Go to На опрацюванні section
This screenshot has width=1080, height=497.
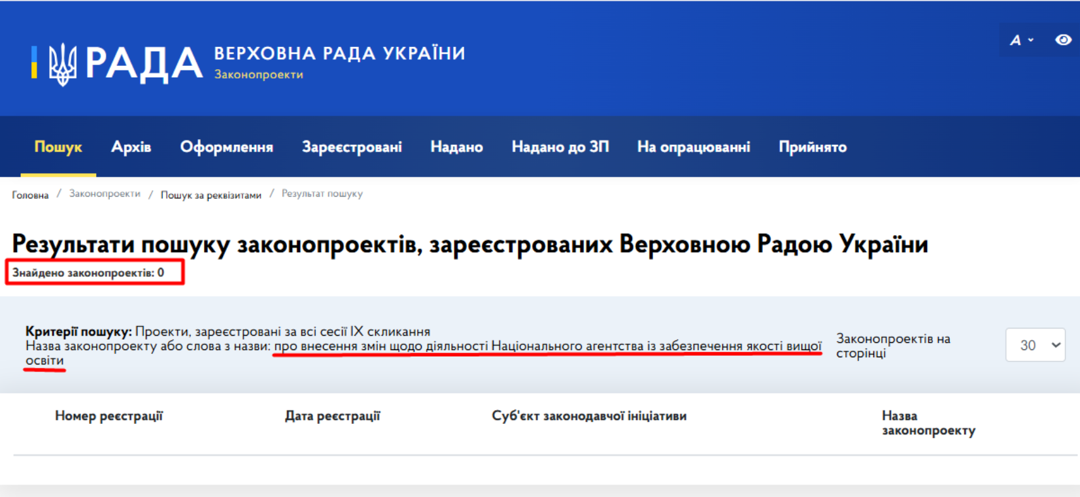click(x=694, y=147)
